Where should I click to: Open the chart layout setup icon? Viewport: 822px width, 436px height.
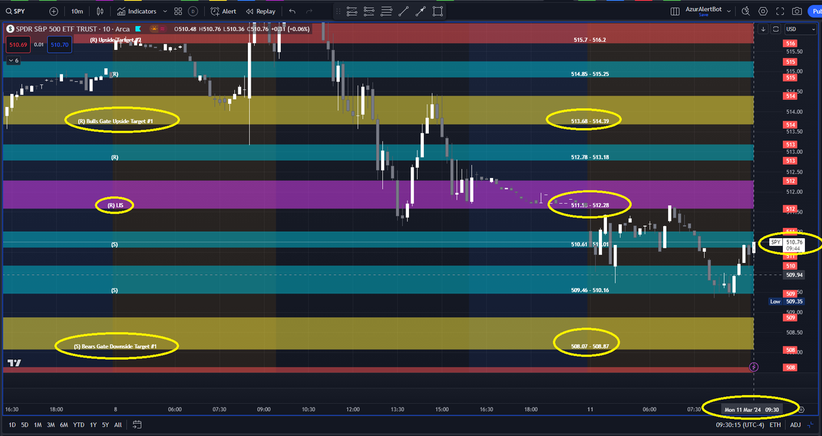[675, 12]
